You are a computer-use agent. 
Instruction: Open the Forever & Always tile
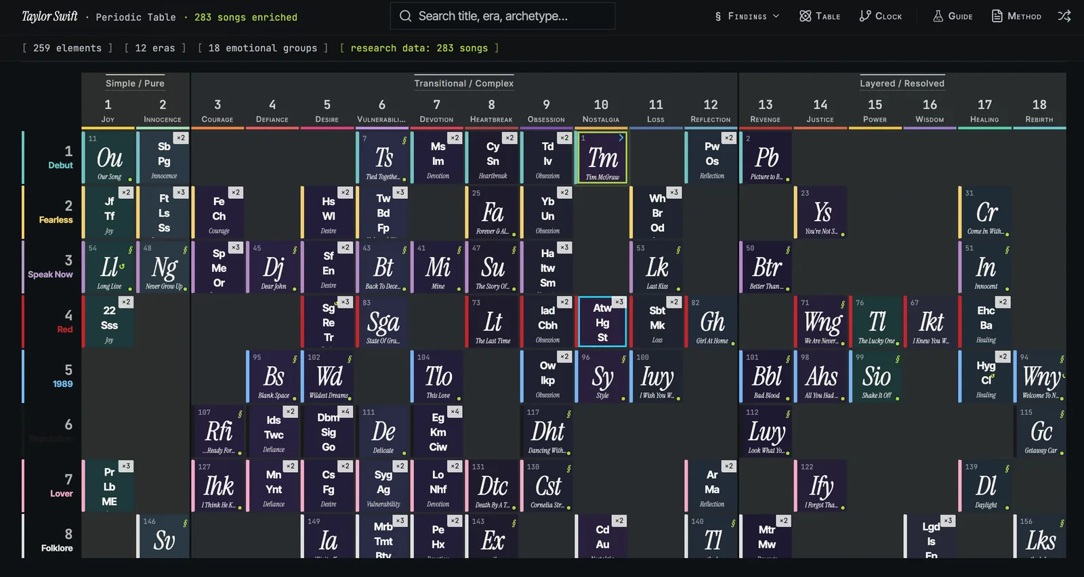(493, 212)
